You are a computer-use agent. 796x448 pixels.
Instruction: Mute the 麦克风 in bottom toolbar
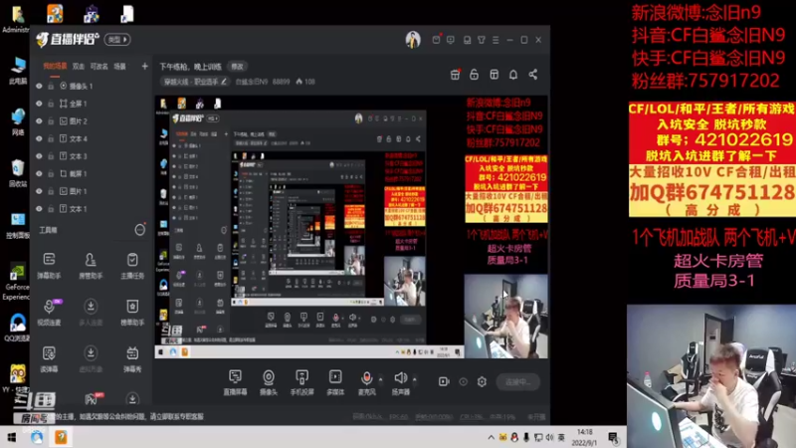[x=366, y=382]
